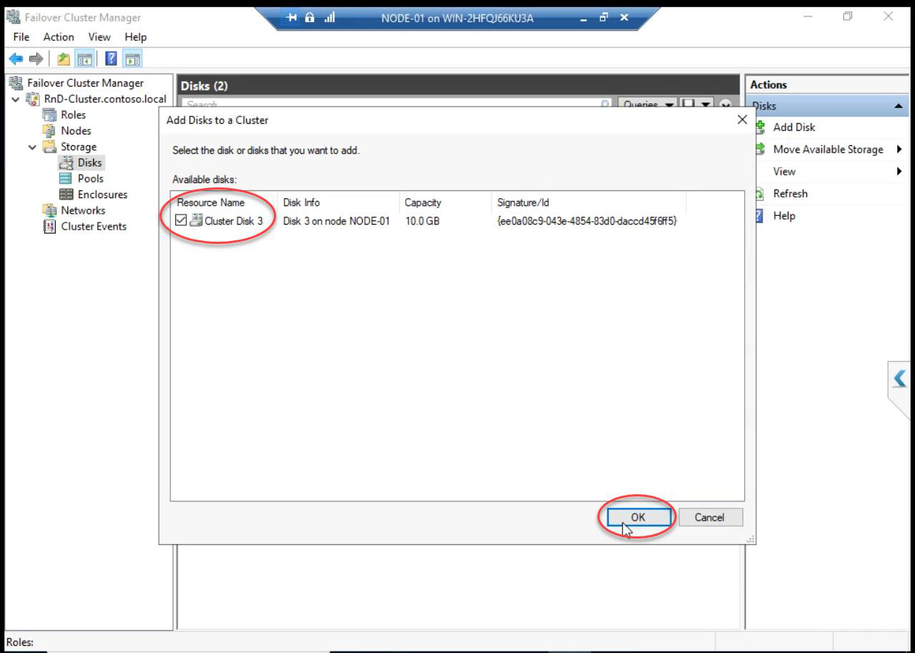Click the signal strength icon on connection bar
This screenshot has width=915, height=653.
pyautogui.click(x=330, y=18)
